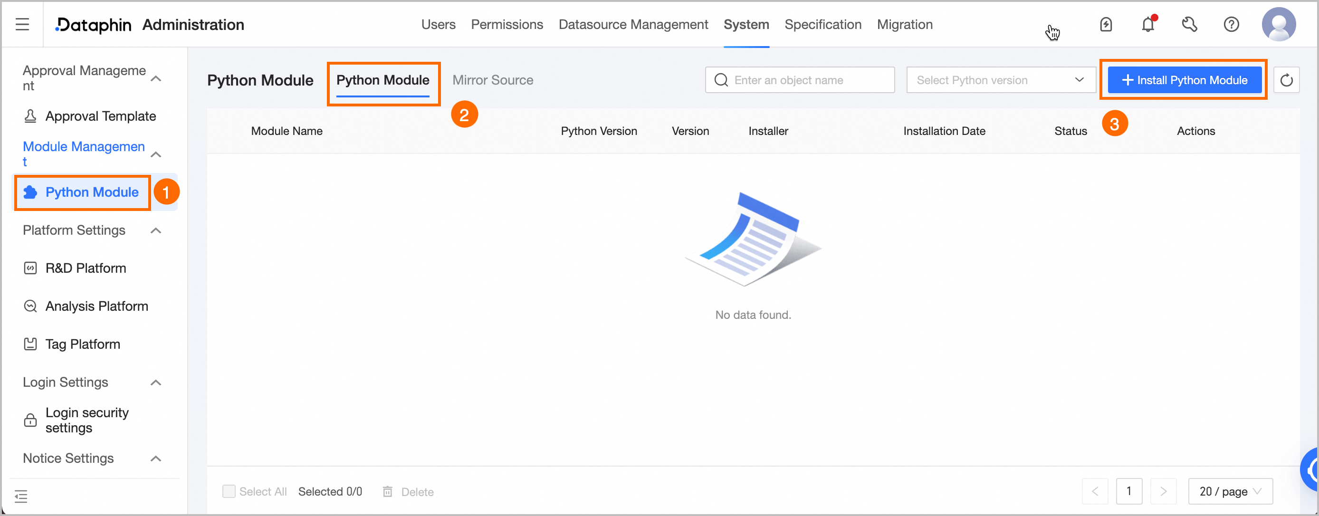Screen dimensions: 1319x516
Task: Open the help question mark icon
Action: (1231, 24)
